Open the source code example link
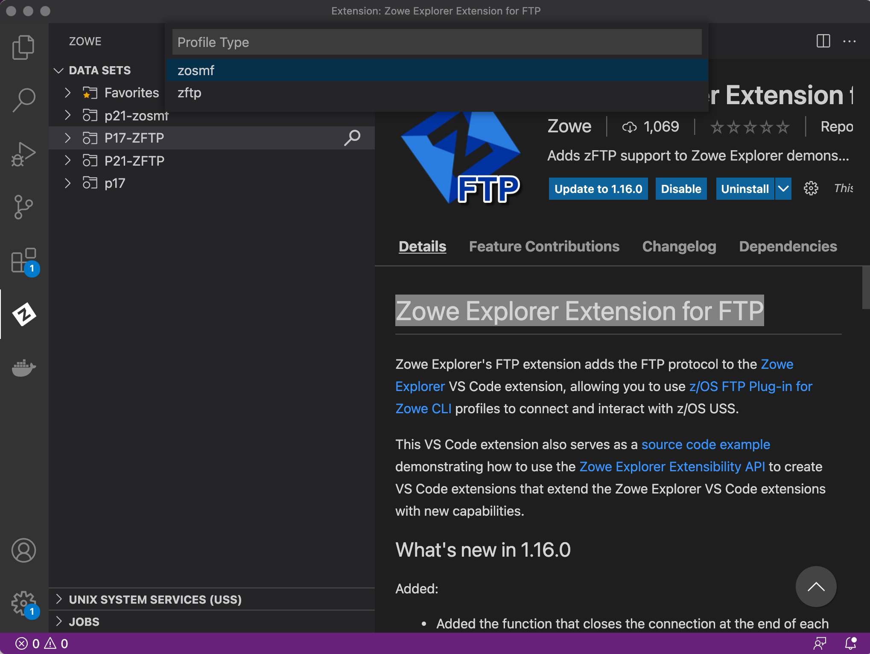870x654 pixels. (706, 444)
